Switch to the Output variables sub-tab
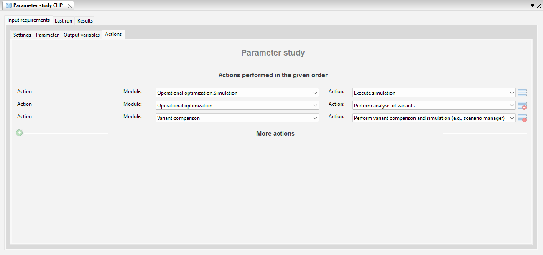The width and height of the screenshot is (543, 255). tap(82, 35)
